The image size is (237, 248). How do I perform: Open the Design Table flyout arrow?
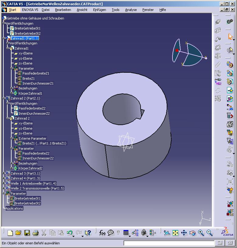coord(130,236)
